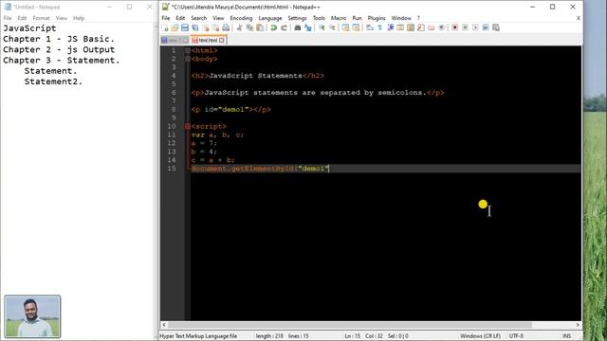Start macro recording with red Record icon
The height and width of the screenshot is (341, 607).
click(455, 27)
